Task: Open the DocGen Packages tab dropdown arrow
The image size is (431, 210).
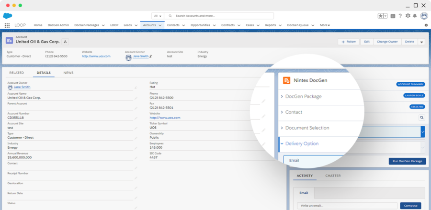Action: 103,25
